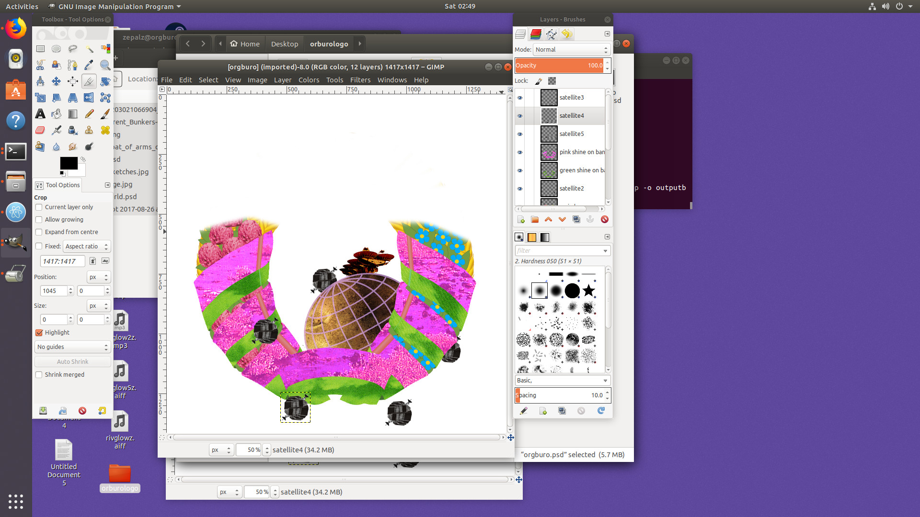Go to Home in file manager path
Screen dimensions: 920x517
point(245,44)
